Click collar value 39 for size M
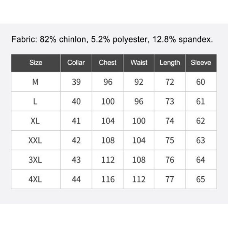The image size is (228, 228). pyautogui.click(x=76, y=82)
